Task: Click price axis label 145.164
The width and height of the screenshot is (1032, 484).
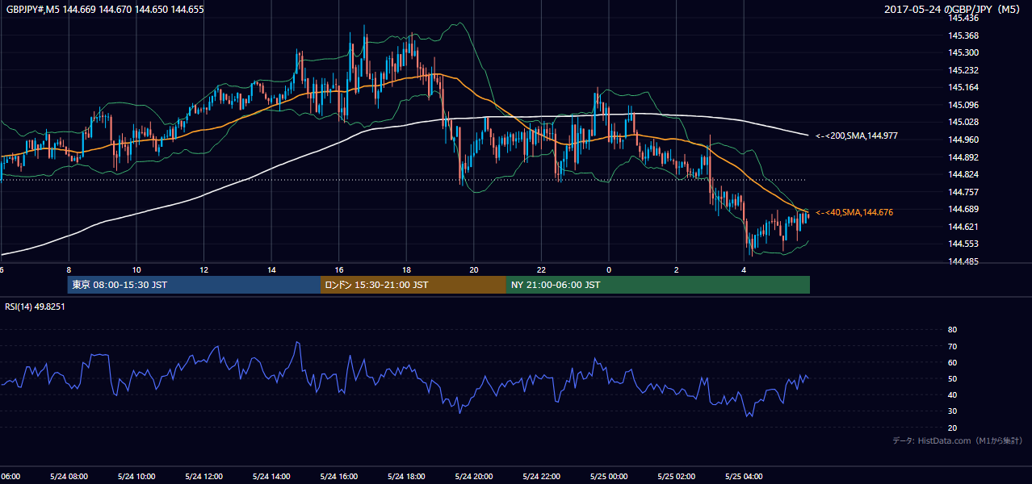Action: coord(963,87)
